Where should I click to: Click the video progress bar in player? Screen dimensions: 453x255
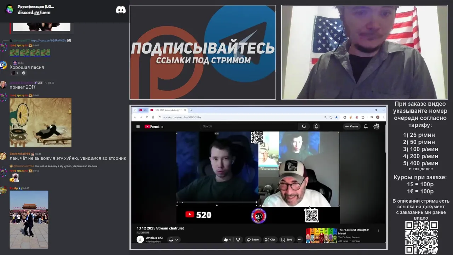pos(217,202)
